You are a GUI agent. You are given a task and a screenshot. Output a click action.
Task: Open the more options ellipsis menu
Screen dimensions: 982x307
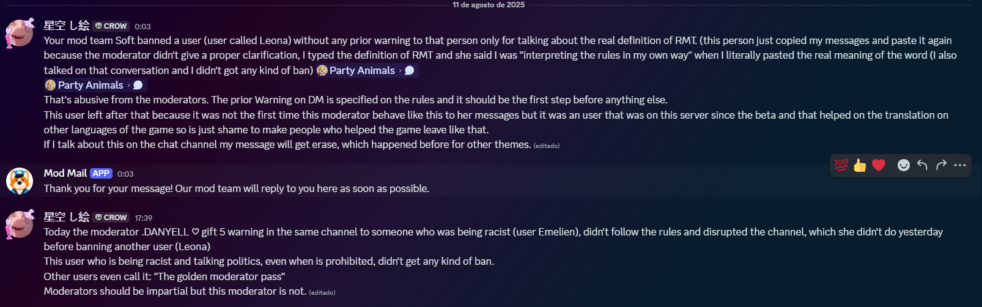point(960,165)
